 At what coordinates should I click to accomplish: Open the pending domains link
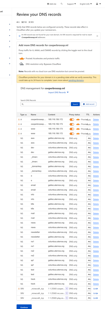coord(76,80)
